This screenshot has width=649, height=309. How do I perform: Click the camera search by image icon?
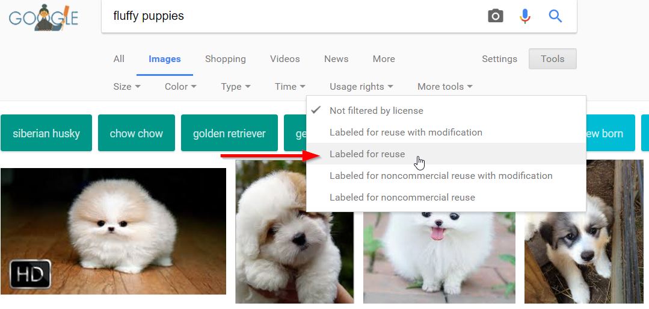point(496,16)
